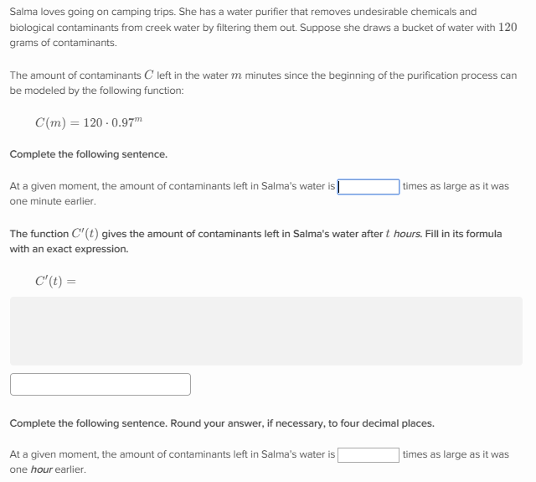Click the one-minute-earlier answer input box
This screenshot has width=536, height=482.
pyautogui.click(x=368, y=186)
